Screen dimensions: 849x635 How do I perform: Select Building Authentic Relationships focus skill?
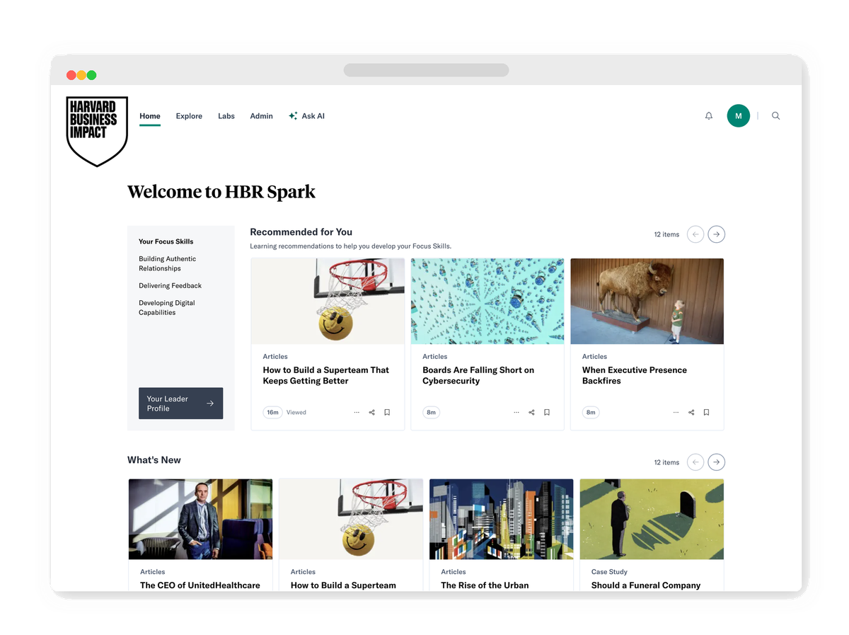click(x=168, y=263)
